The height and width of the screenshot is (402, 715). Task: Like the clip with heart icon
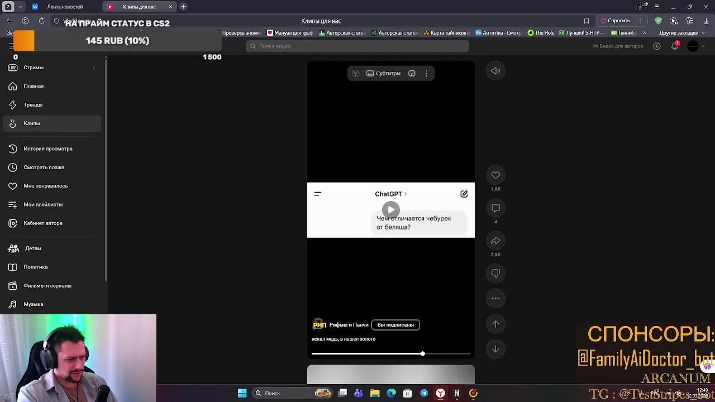click(x=495, y=175)
